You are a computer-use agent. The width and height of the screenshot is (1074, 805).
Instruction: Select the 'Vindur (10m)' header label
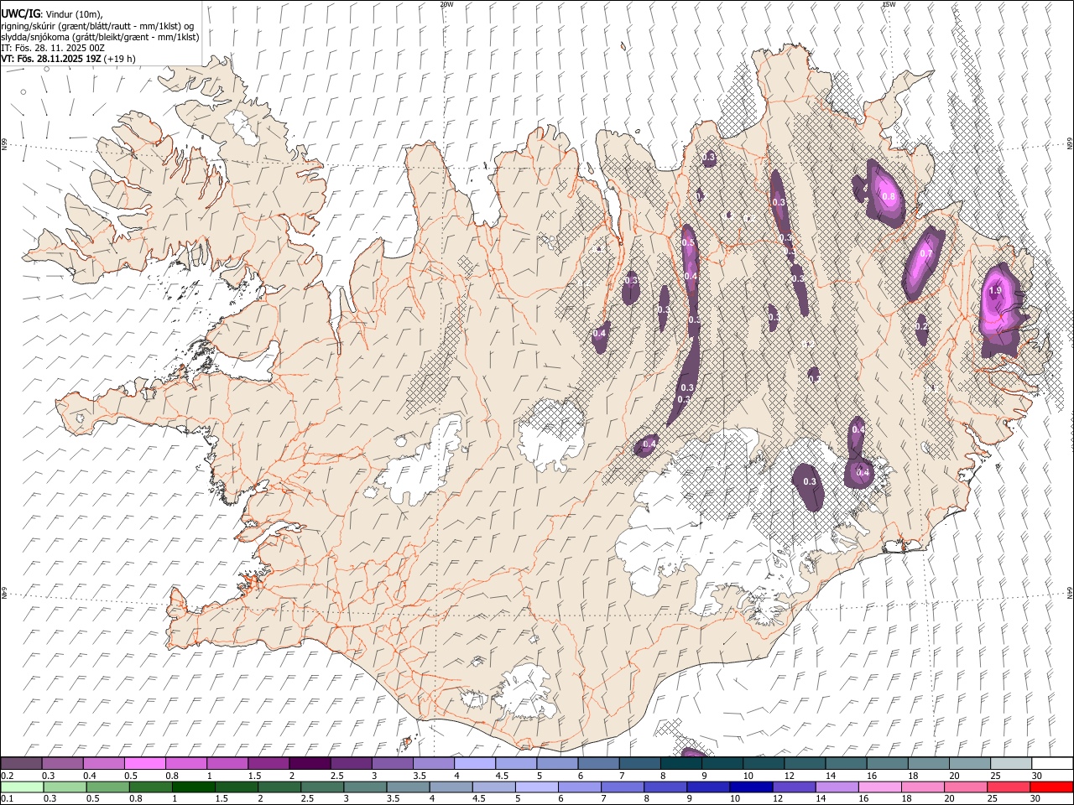75,15
